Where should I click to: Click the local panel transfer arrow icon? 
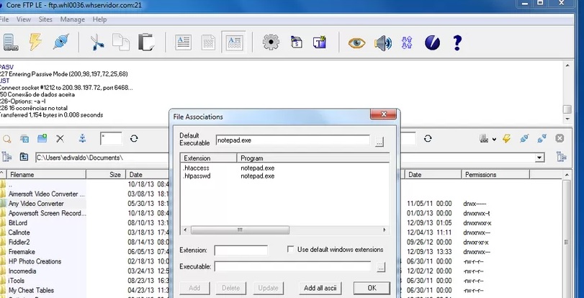pos(83,139)
